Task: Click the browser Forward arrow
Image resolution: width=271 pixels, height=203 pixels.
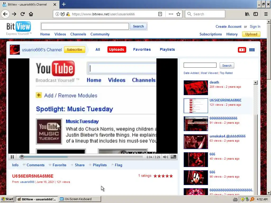Action: click(14, 14)
